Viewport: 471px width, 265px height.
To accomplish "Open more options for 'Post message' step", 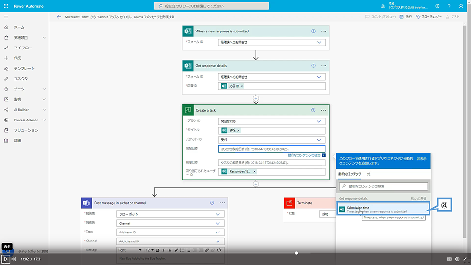I will coord(222,203).
